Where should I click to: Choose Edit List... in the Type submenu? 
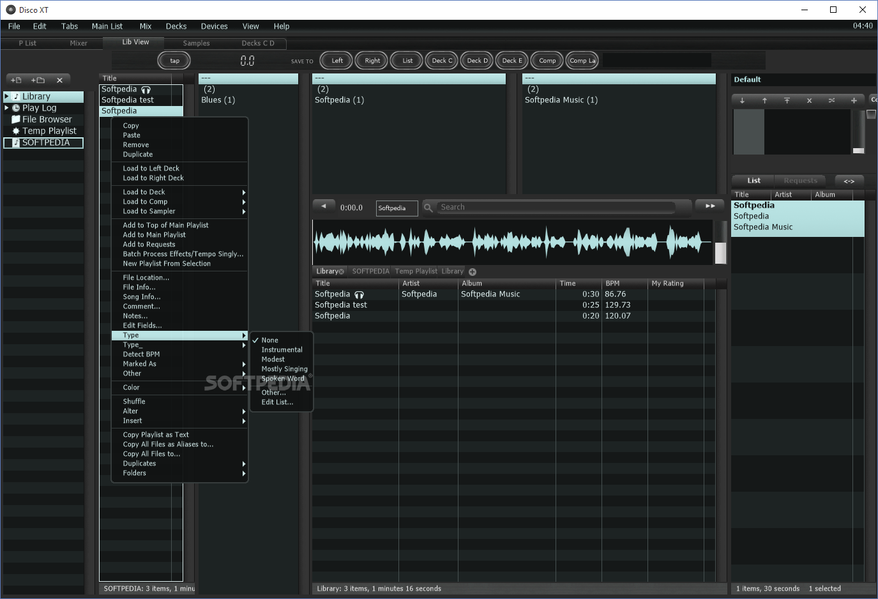tap(282, 402)
